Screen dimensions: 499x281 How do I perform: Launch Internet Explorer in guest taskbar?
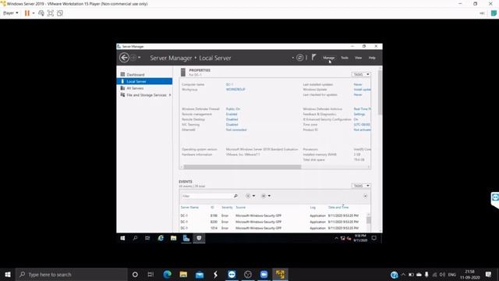(x=161, y=238)
